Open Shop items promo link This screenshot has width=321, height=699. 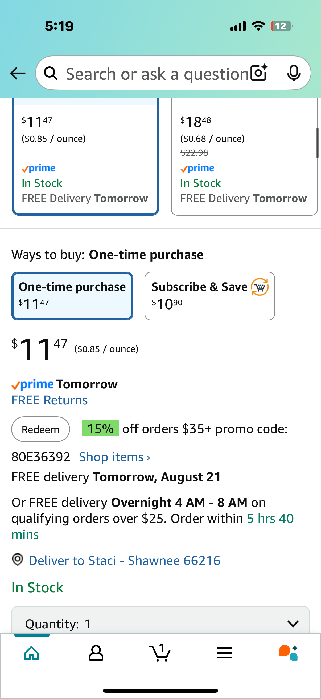point(114,457)
